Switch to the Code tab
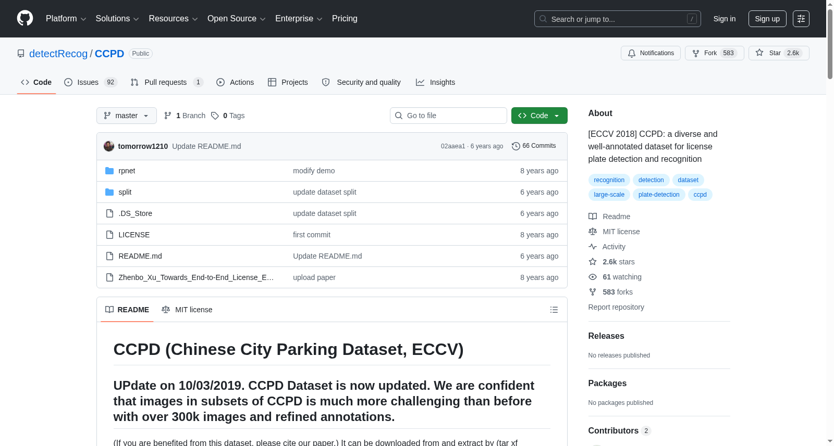This screenshot has width=834, height=446. tap(36, 82)
